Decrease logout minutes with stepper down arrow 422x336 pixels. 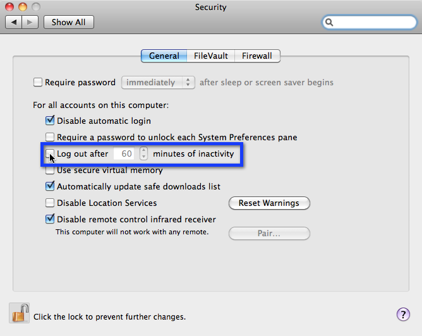143,157
